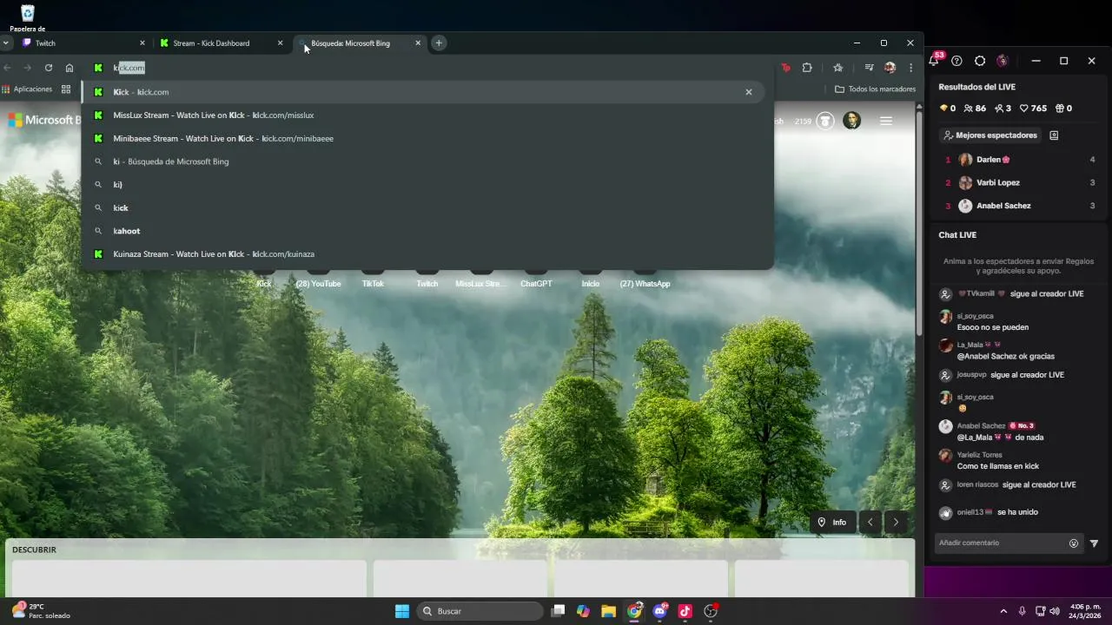1112x625 pixels.
Task: Remove Kick - kick.com suggestion
Action: pos(749,92)
